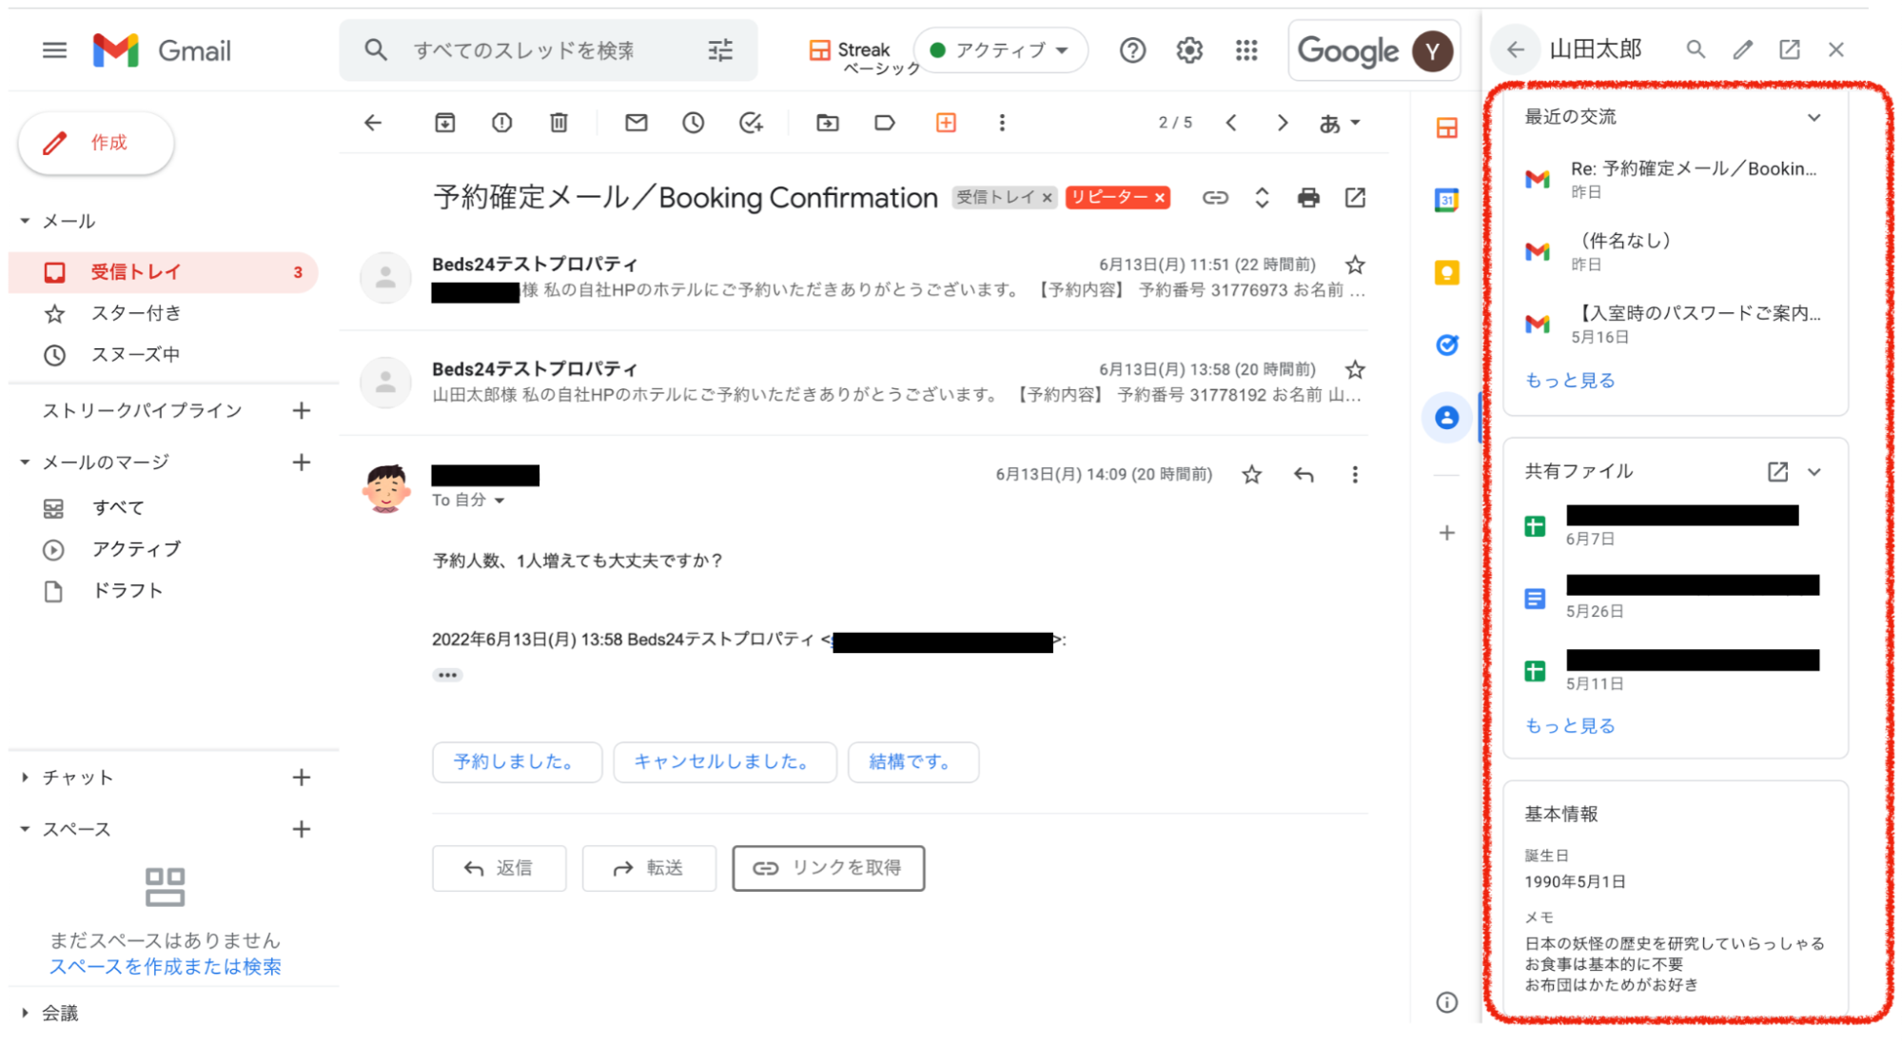Print the conversation with printer icon
The width and height of the screenshot is (1902, 1045).
click(1308, 198)
